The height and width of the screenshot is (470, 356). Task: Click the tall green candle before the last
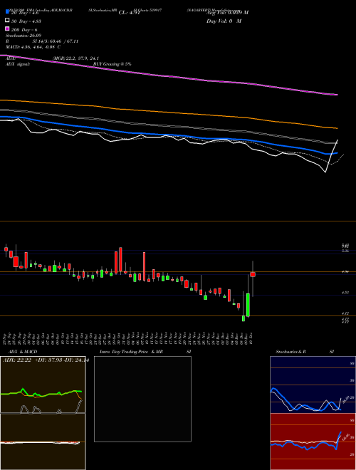point(248,305)
